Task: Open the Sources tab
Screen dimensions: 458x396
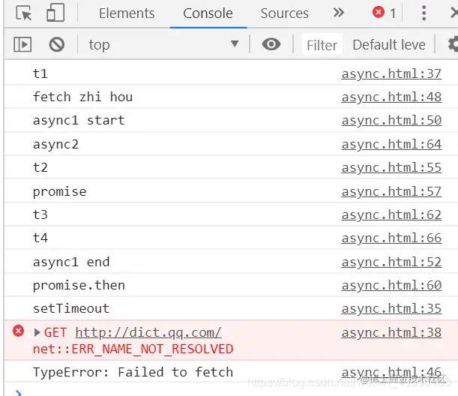Action: click(285, 13)
